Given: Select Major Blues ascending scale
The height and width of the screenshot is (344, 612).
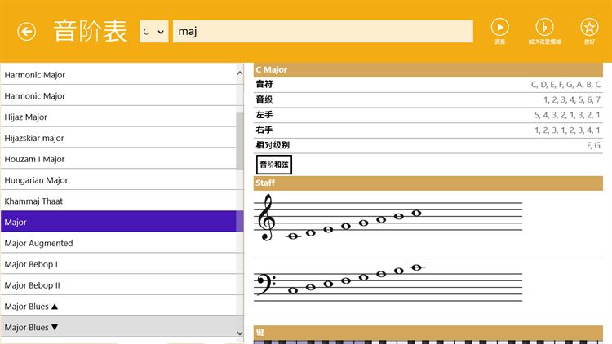Looking at the screenshot, I should (x=118, y=307).
